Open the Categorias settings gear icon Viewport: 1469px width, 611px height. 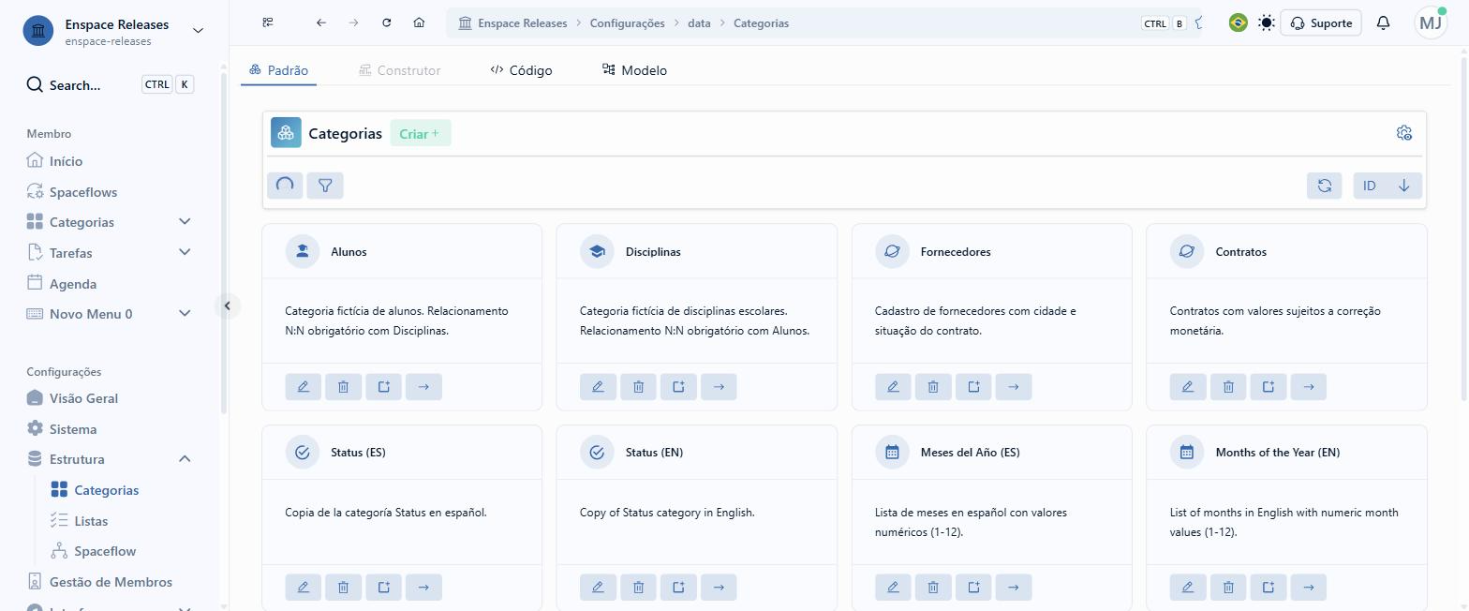tap(1403, 133)
